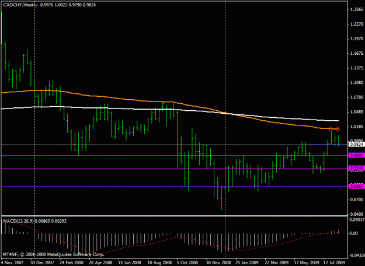Select the left red down-arrow marker
The image size is (365, 266).
(331, 129)
